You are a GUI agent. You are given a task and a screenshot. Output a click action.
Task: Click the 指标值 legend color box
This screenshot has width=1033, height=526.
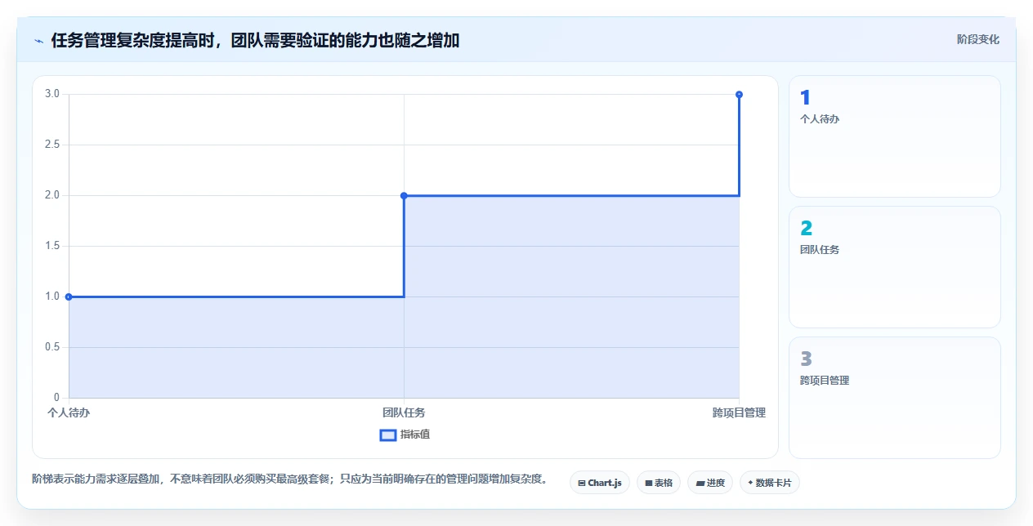click(x=388, y=435)
